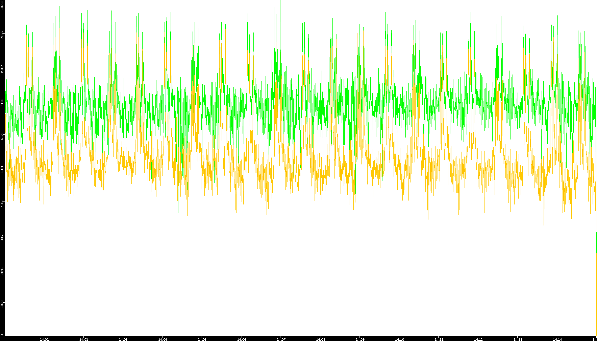Viewport: 597px width, 341px height.
Task: Click the 14:07 time axis label
Action: pyautogui.click(x=281, y=339)
